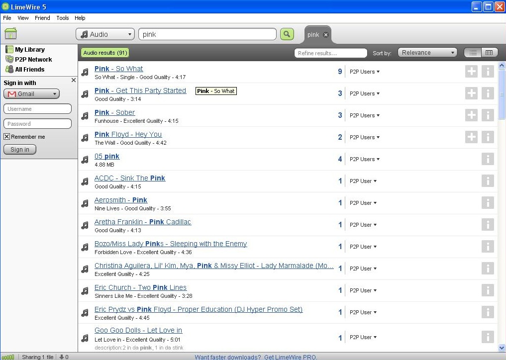
Task: Open the LimeWire home icon
Action: click(10, 33)
